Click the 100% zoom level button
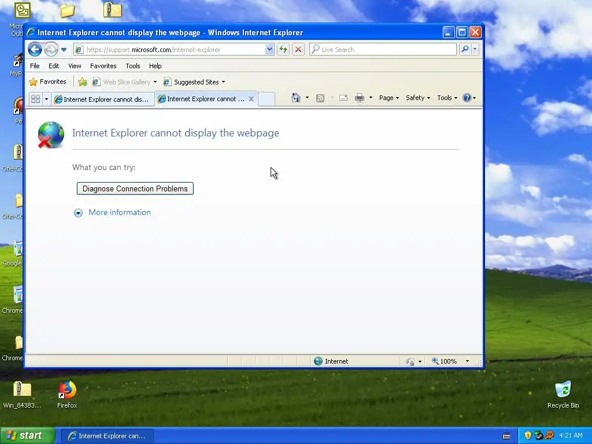This screenshot has width=592, height=444. [445, 361]
